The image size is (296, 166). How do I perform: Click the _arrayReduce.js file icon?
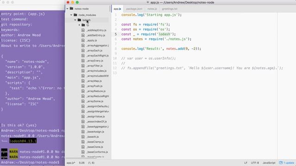click(x=83, y=91)
